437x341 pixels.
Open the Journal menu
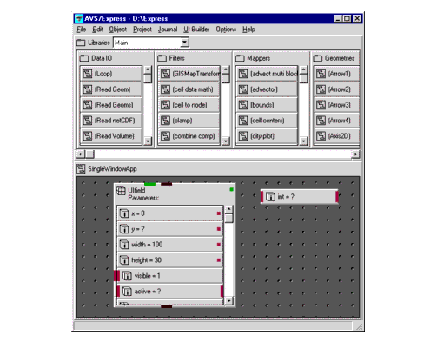(x=168, y=30)
